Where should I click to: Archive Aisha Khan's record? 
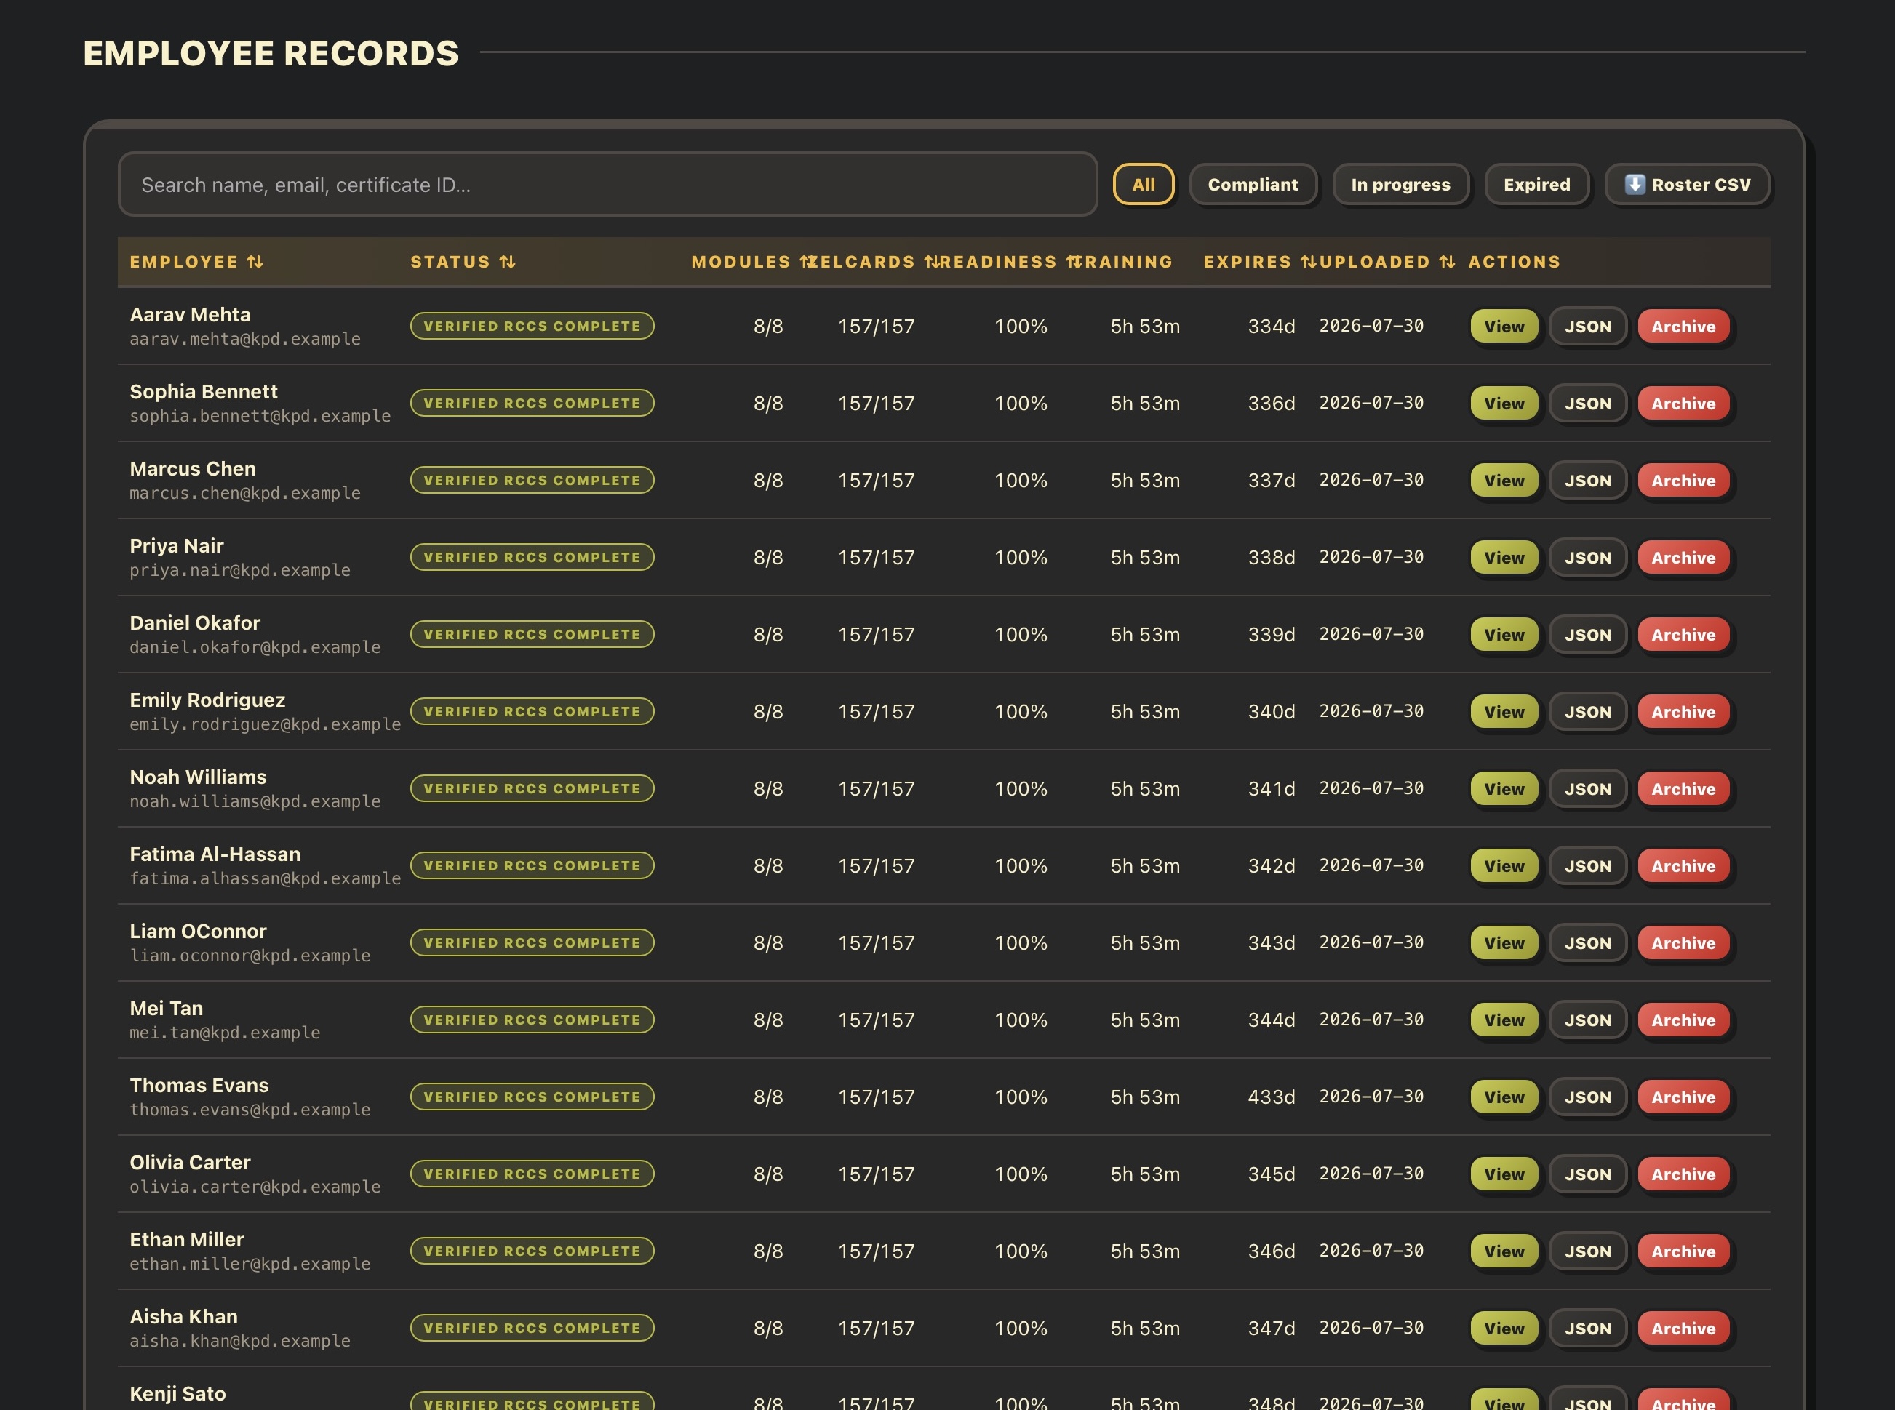click(1683, 1329)
